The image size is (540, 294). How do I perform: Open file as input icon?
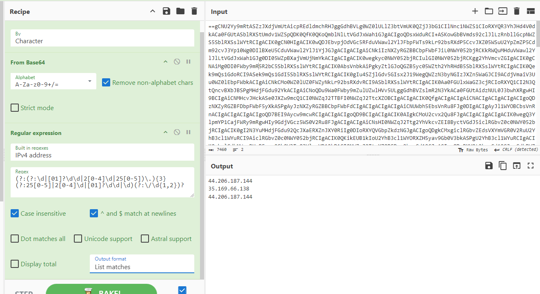503,11
